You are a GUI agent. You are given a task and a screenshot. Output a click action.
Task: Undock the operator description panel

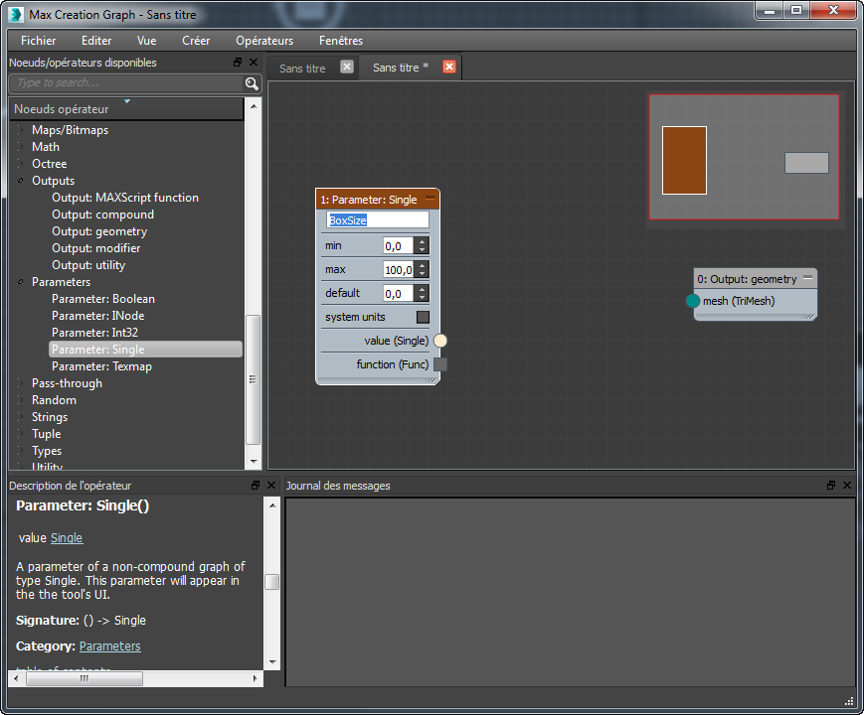[x=256, y=485]
